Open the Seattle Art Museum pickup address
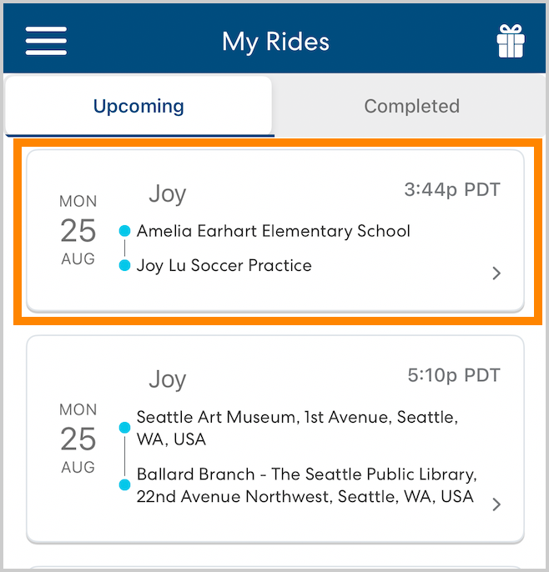Screen dimensions: 549x572 click(296, 428)
